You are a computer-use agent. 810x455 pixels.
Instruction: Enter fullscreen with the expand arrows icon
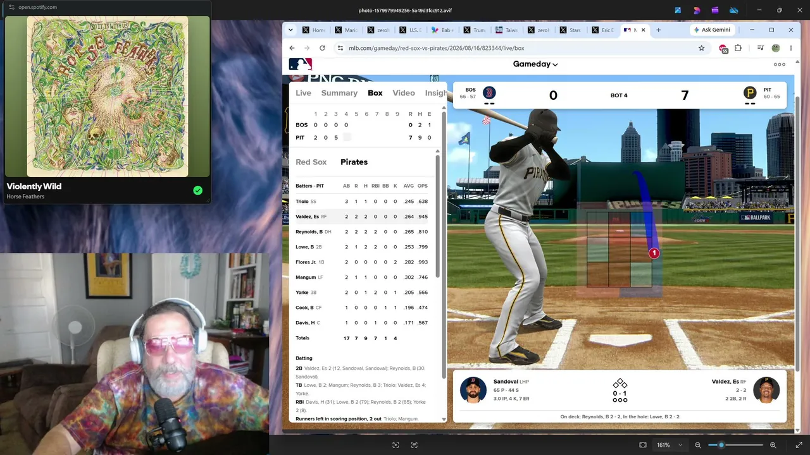point(799,445)
